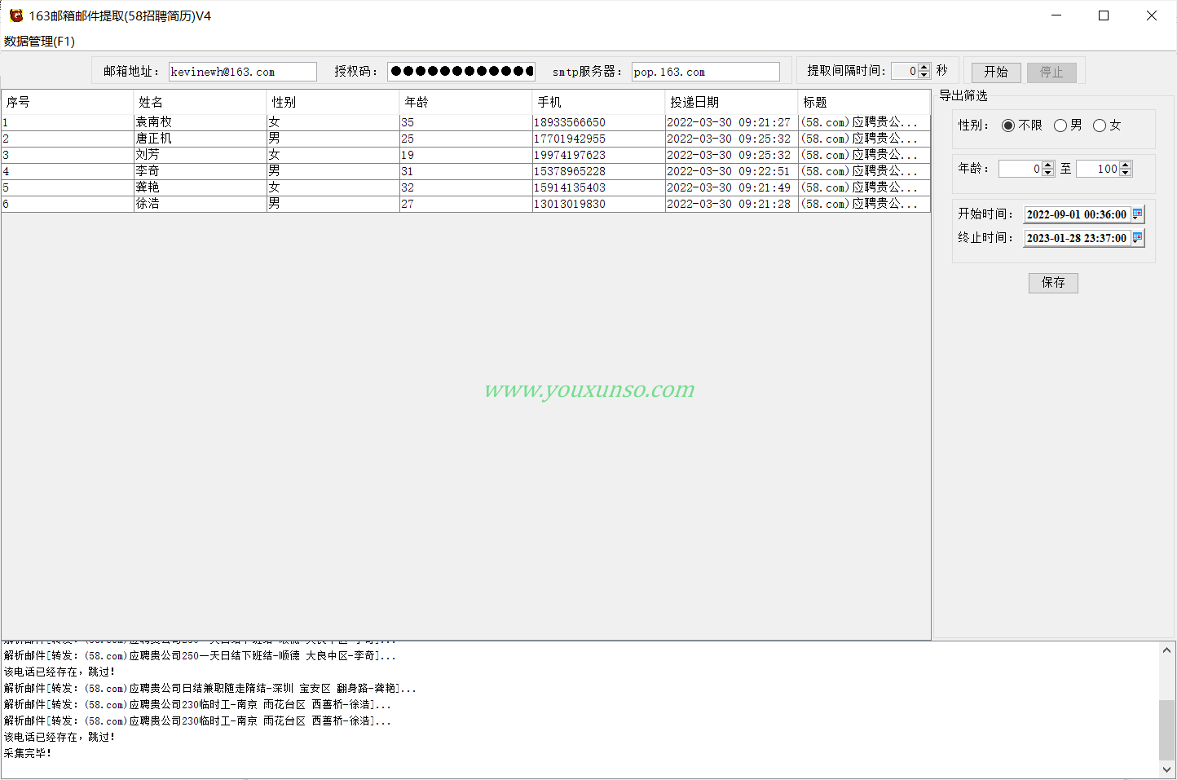Focus the 授权码 password field
1177x780 pixels.
pos(461,72)
